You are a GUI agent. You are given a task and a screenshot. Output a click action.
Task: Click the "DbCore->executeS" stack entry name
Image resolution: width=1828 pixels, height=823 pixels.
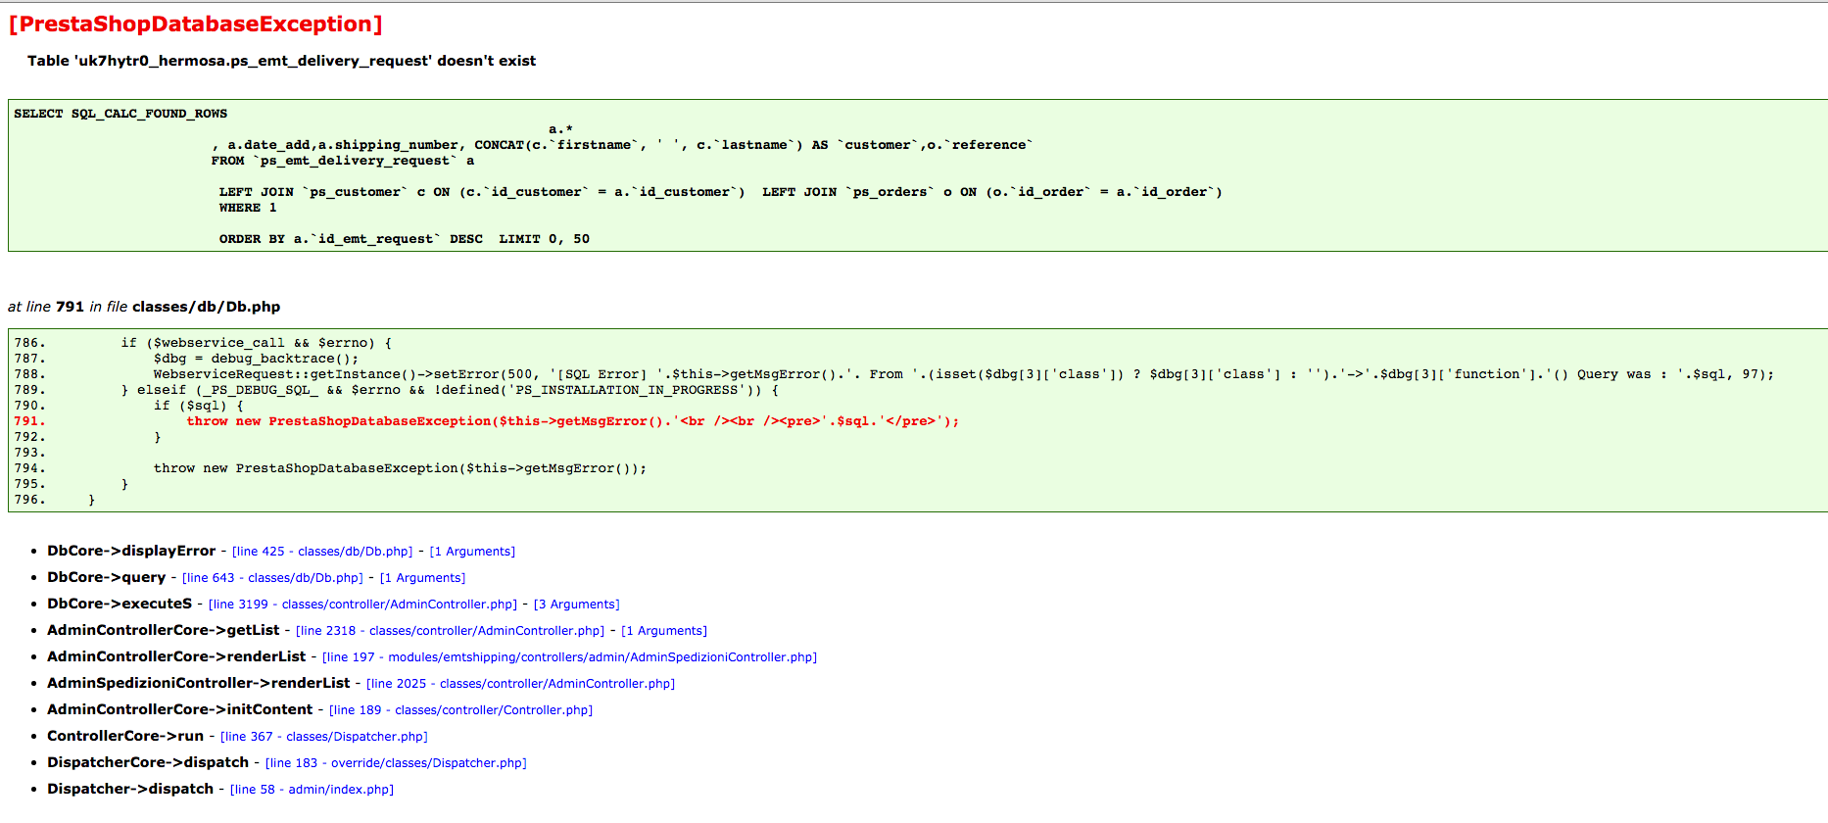[120, 604]
